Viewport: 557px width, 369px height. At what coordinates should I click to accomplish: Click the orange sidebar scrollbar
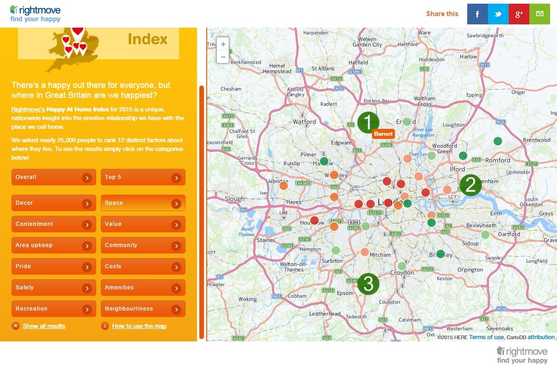click(202, 212)
